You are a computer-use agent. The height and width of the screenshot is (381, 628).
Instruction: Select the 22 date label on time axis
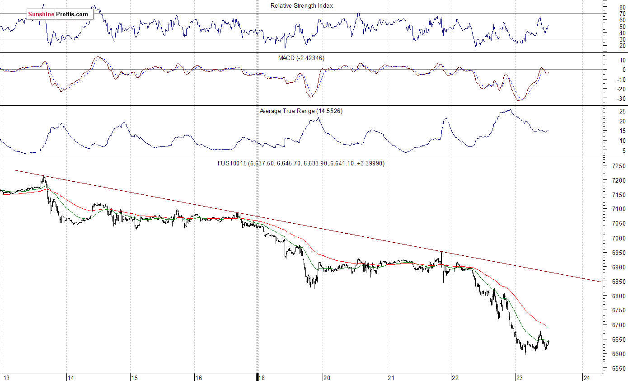[x=455, y=377]
